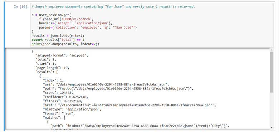Click the In [16] cell prompt

pyautogui.click(x=21, y=6)
